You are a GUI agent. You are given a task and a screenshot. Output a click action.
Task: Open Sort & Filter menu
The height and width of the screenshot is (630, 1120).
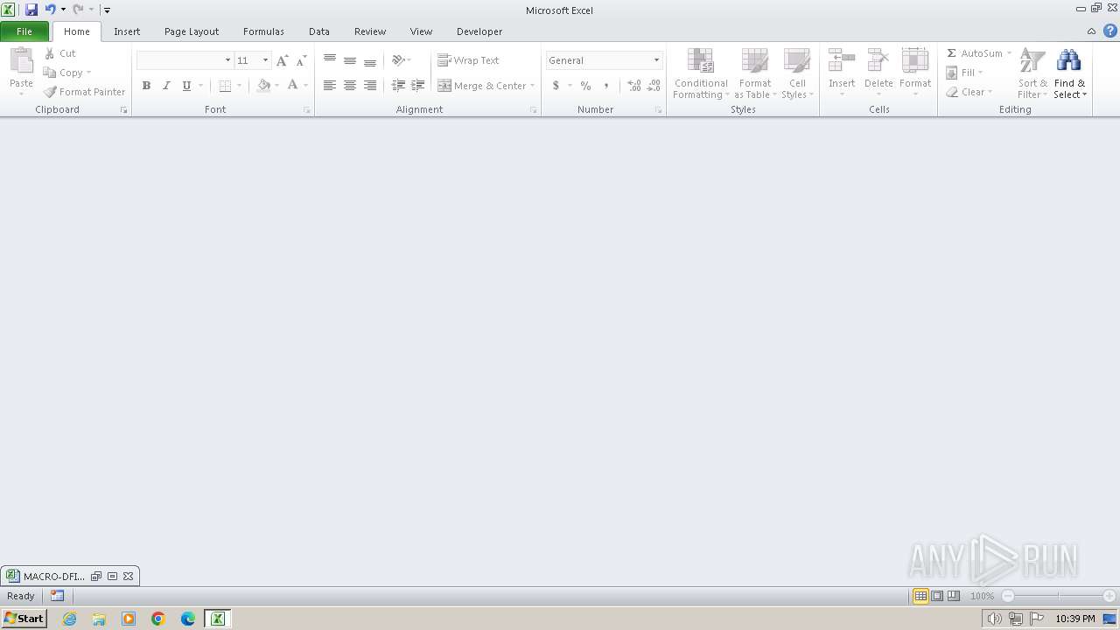pyautogui.click(x=1032, y=73)
